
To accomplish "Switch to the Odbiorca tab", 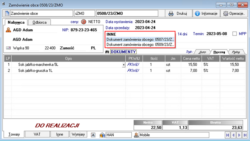I will click(x=39, y=22).
